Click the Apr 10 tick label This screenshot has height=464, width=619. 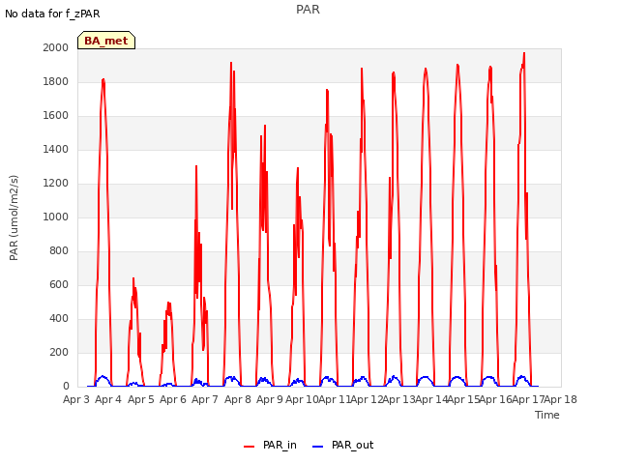coord(302,399)
